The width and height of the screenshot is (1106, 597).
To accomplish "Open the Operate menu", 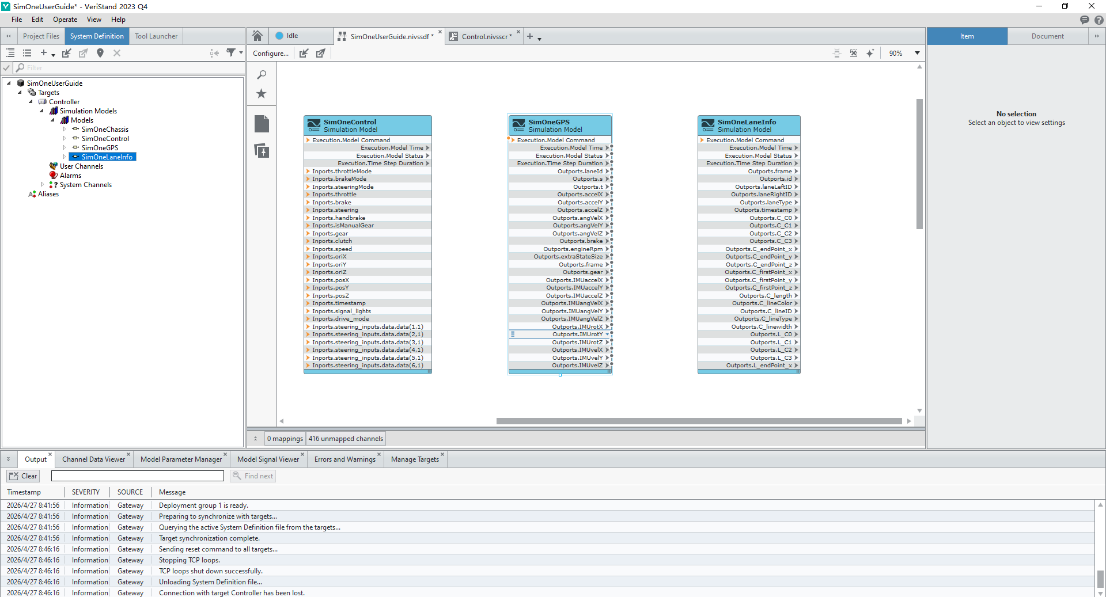I will 65,20.
